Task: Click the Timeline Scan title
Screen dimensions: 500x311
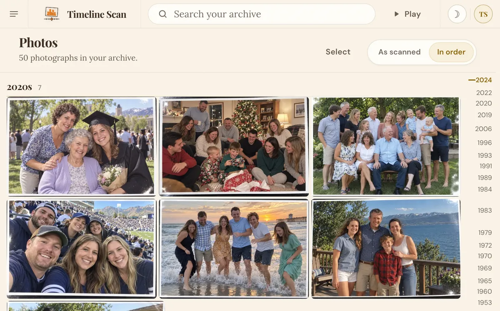Action: point(97,14)
